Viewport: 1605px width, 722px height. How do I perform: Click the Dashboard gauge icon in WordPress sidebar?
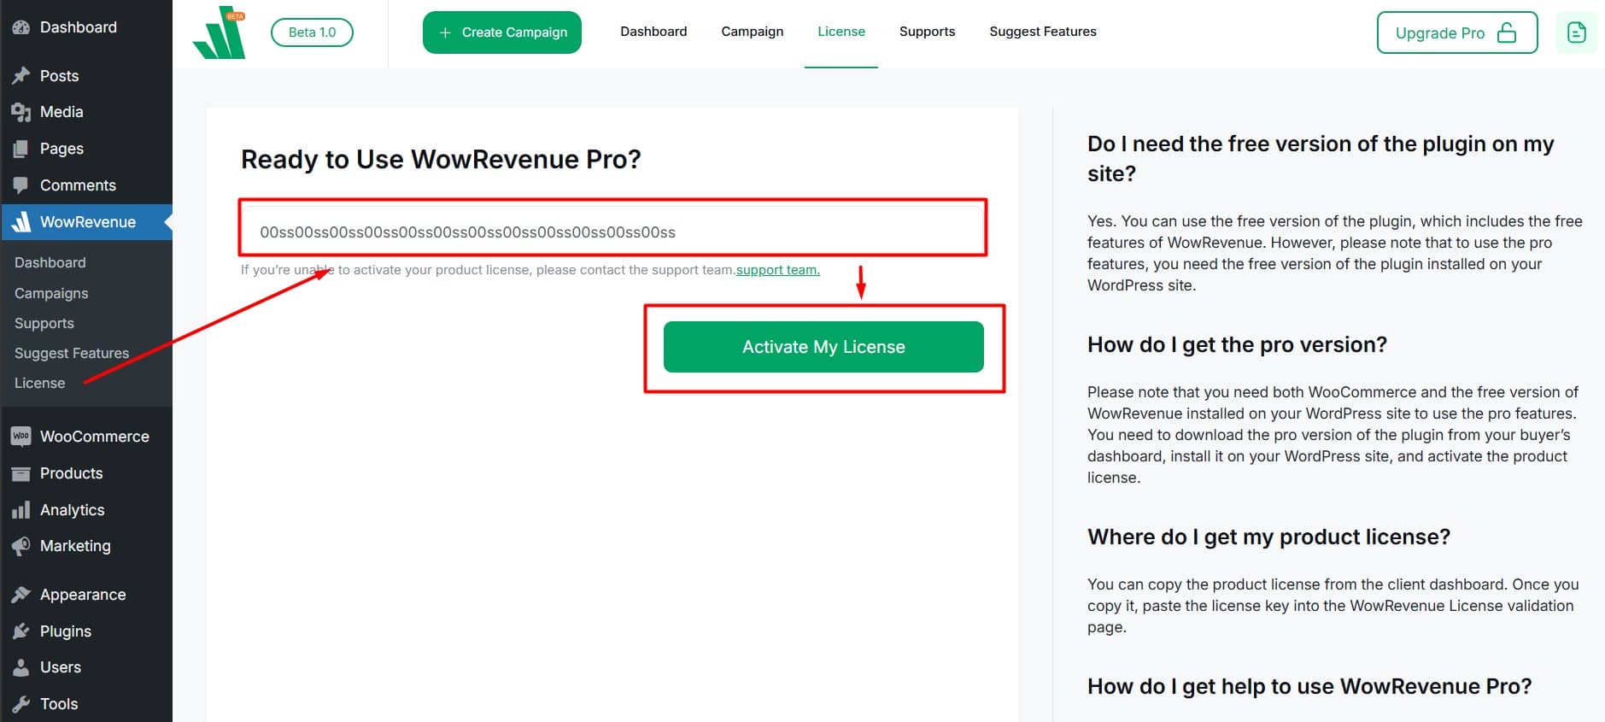click(21, 27)
